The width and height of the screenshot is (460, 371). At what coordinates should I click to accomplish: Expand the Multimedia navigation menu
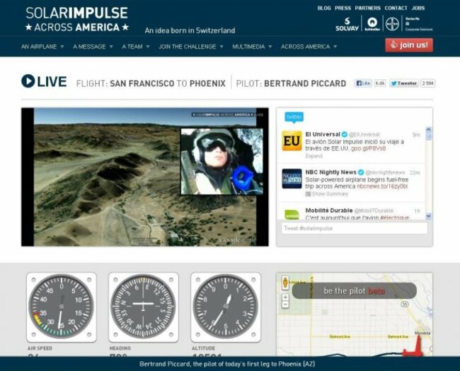pyautogui.click(x=252, y=47)
